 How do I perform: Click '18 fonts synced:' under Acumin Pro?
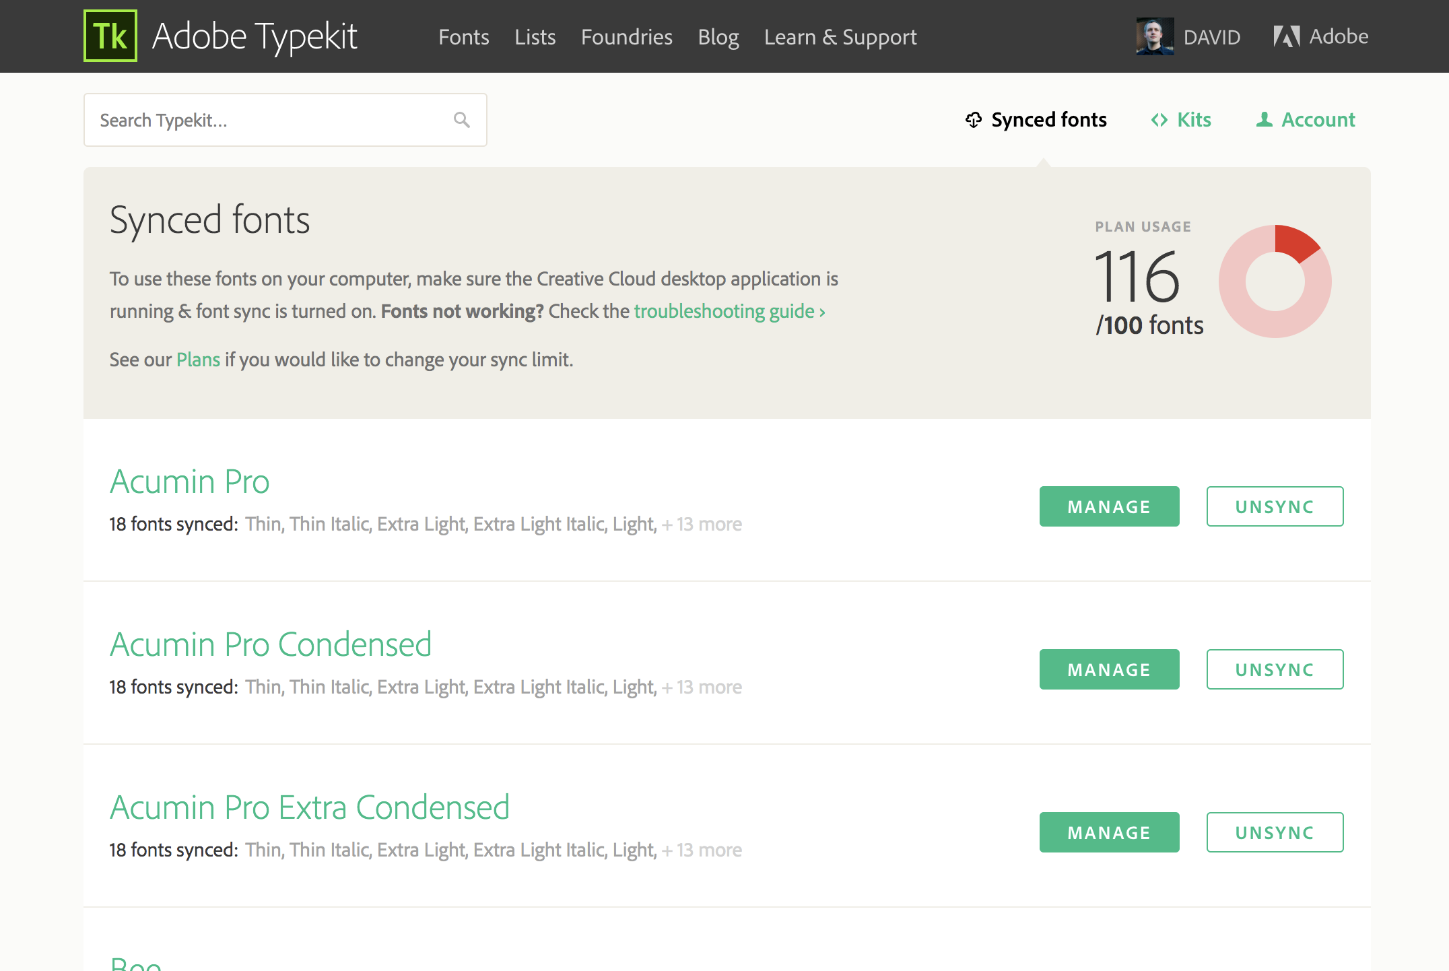pyautogui.click(x=174, y=524)
